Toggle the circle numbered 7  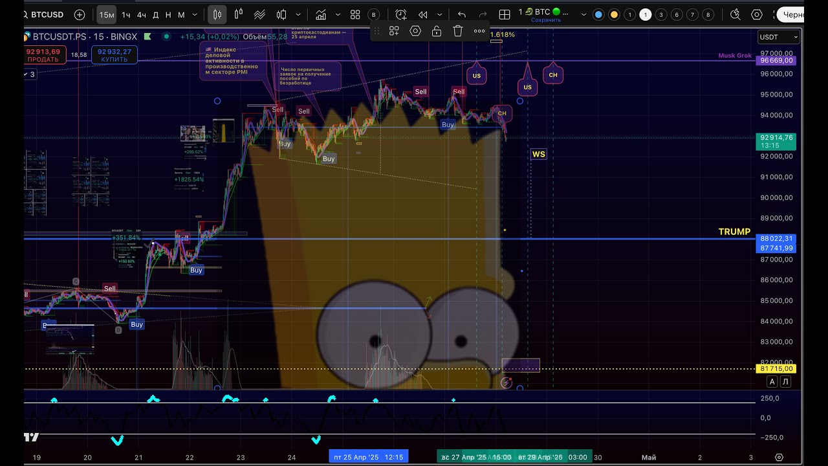click(692, 14)
